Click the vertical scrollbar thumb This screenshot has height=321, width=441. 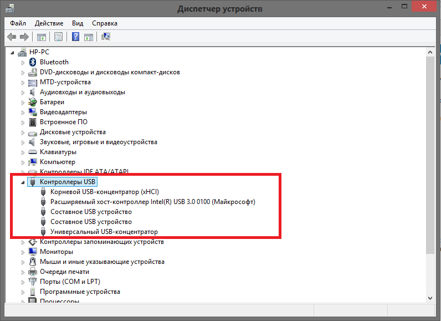[x=430, y=155]
